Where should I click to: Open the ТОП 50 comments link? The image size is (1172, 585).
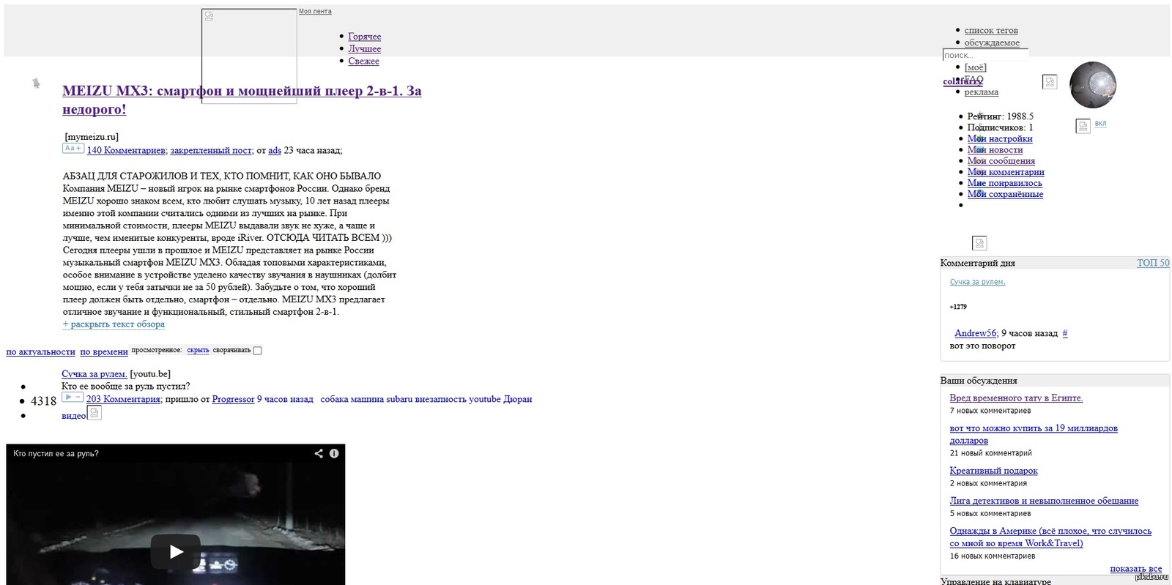click(x=1153, y=263)
